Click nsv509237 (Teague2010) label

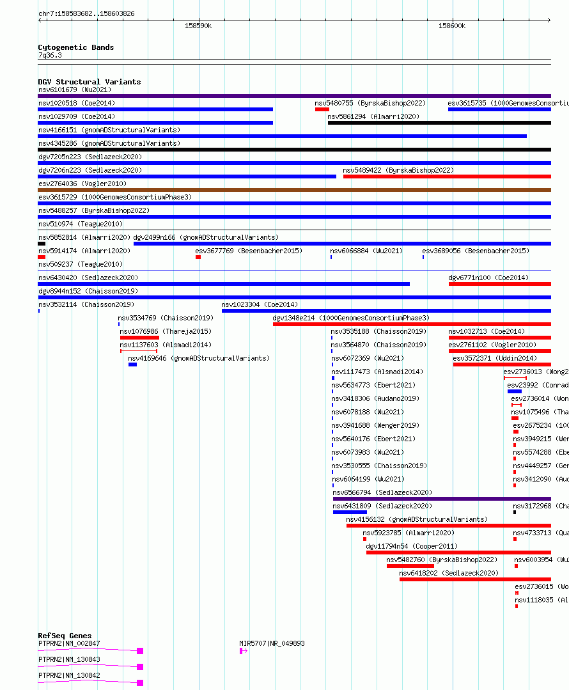tap(81, 265)
